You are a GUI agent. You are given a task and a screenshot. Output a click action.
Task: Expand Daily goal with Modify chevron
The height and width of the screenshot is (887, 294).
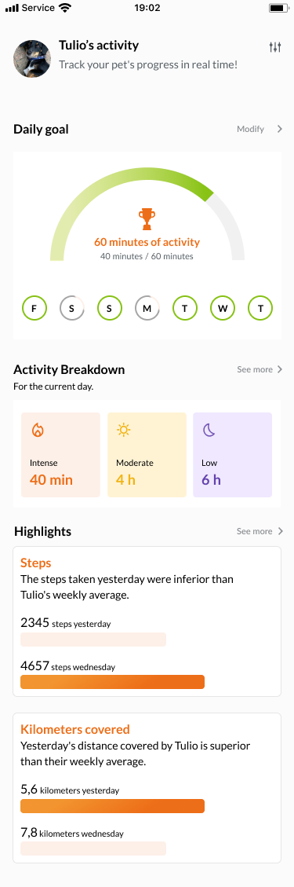[280, 129]
